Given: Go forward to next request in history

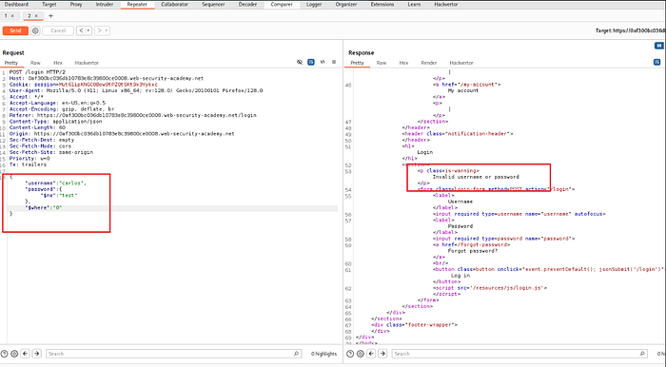Looking at the screenshot, I should (x=99, y=30).
